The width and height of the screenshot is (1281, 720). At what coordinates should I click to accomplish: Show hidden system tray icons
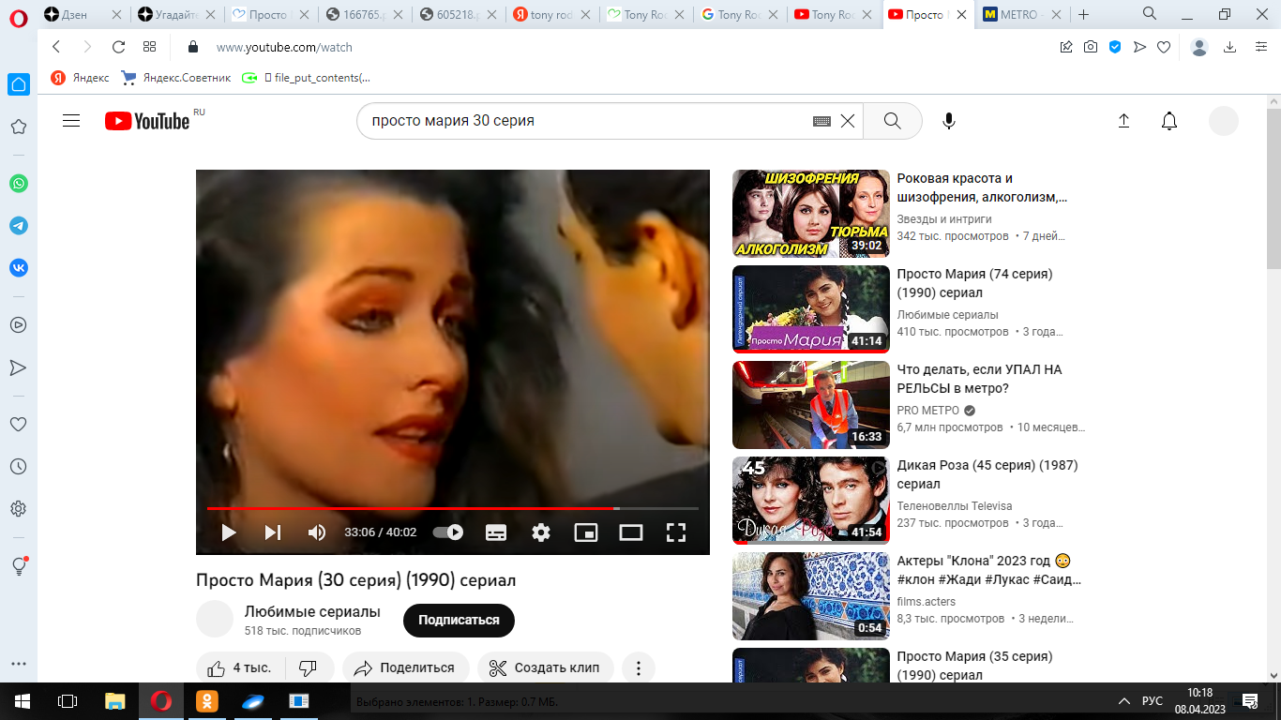tap(1124, 701)
